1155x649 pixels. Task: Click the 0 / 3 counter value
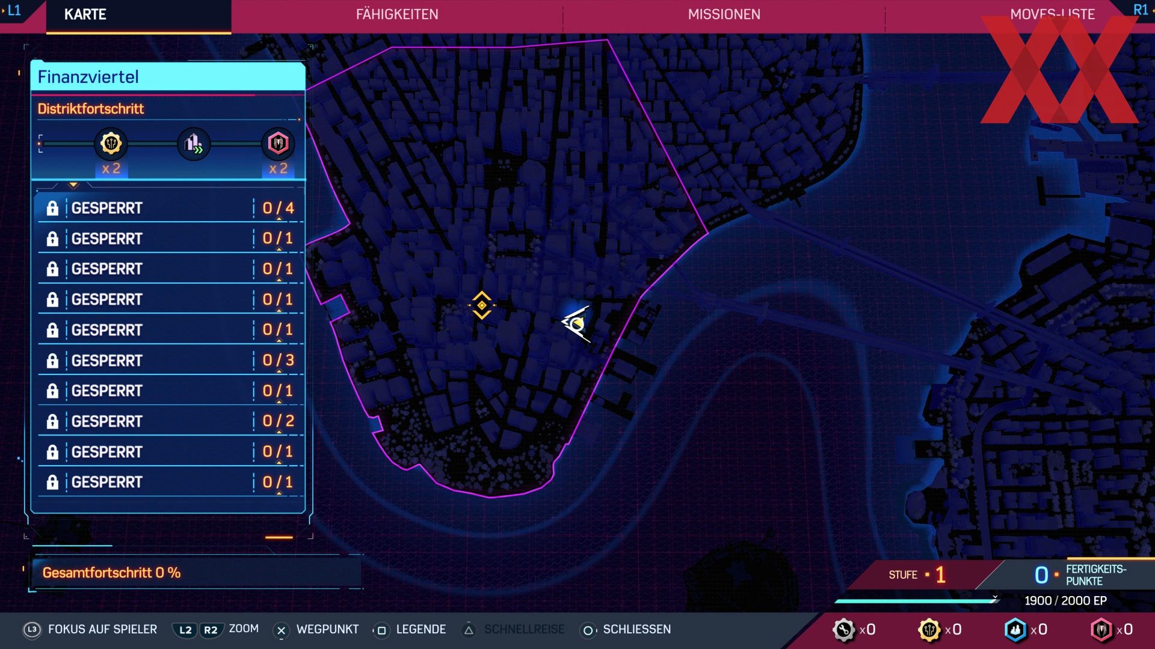tap(278, 360)
